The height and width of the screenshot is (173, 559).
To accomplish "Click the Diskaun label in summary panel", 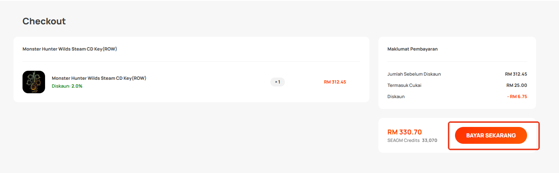I will [x=396, y=97].
